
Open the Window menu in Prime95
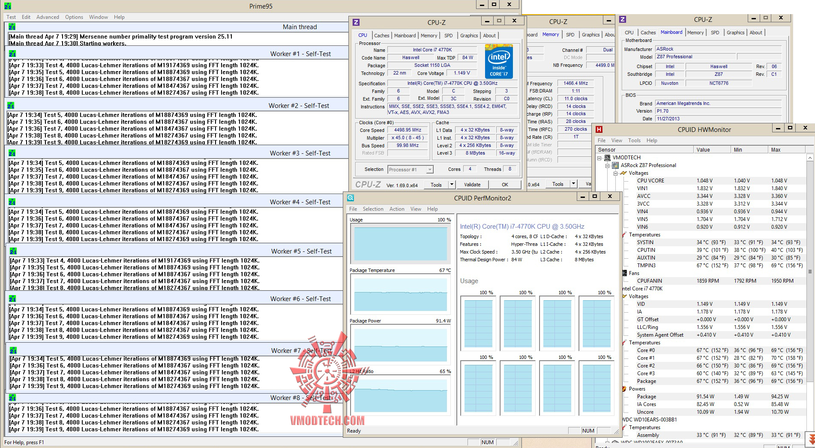(99, 17)
